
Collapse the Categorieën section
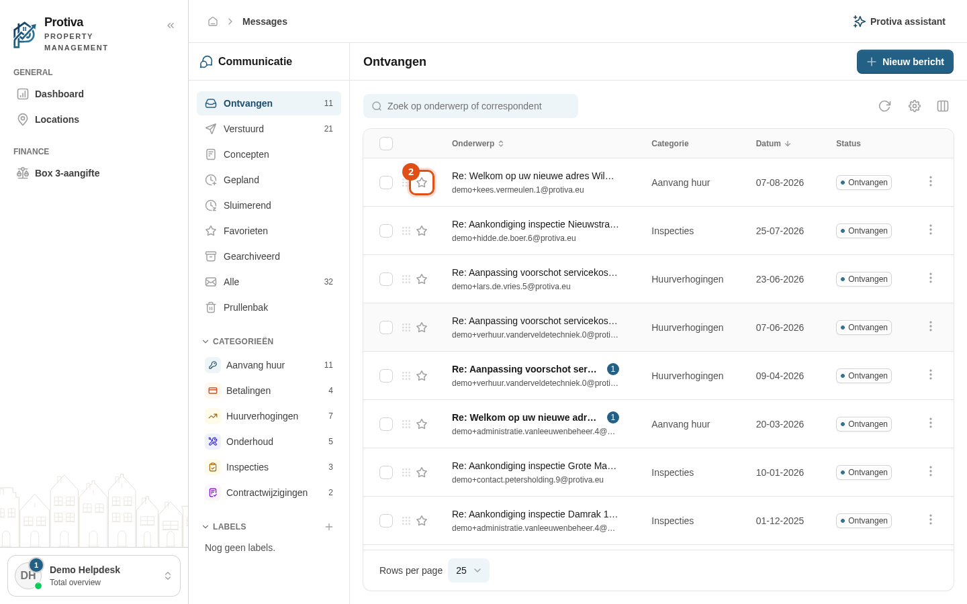[238, 342]
